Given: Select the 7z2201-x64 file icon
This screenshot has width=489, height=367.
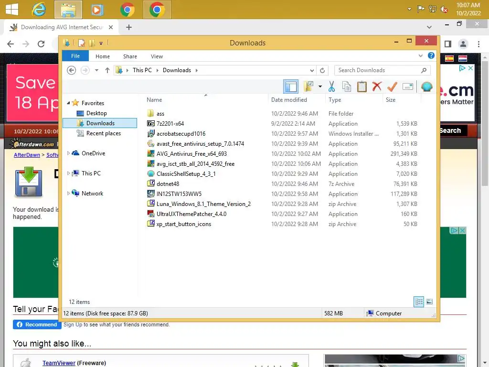Looking at the screenshot, I should (x=150, y=124).
